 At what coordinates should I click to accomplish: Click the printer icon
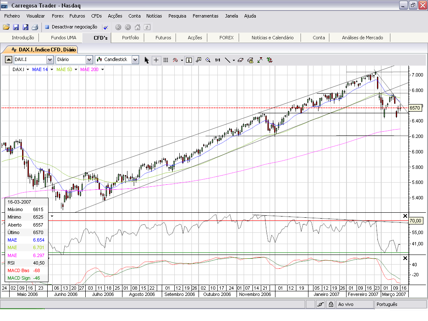click(x=35, y=27)
